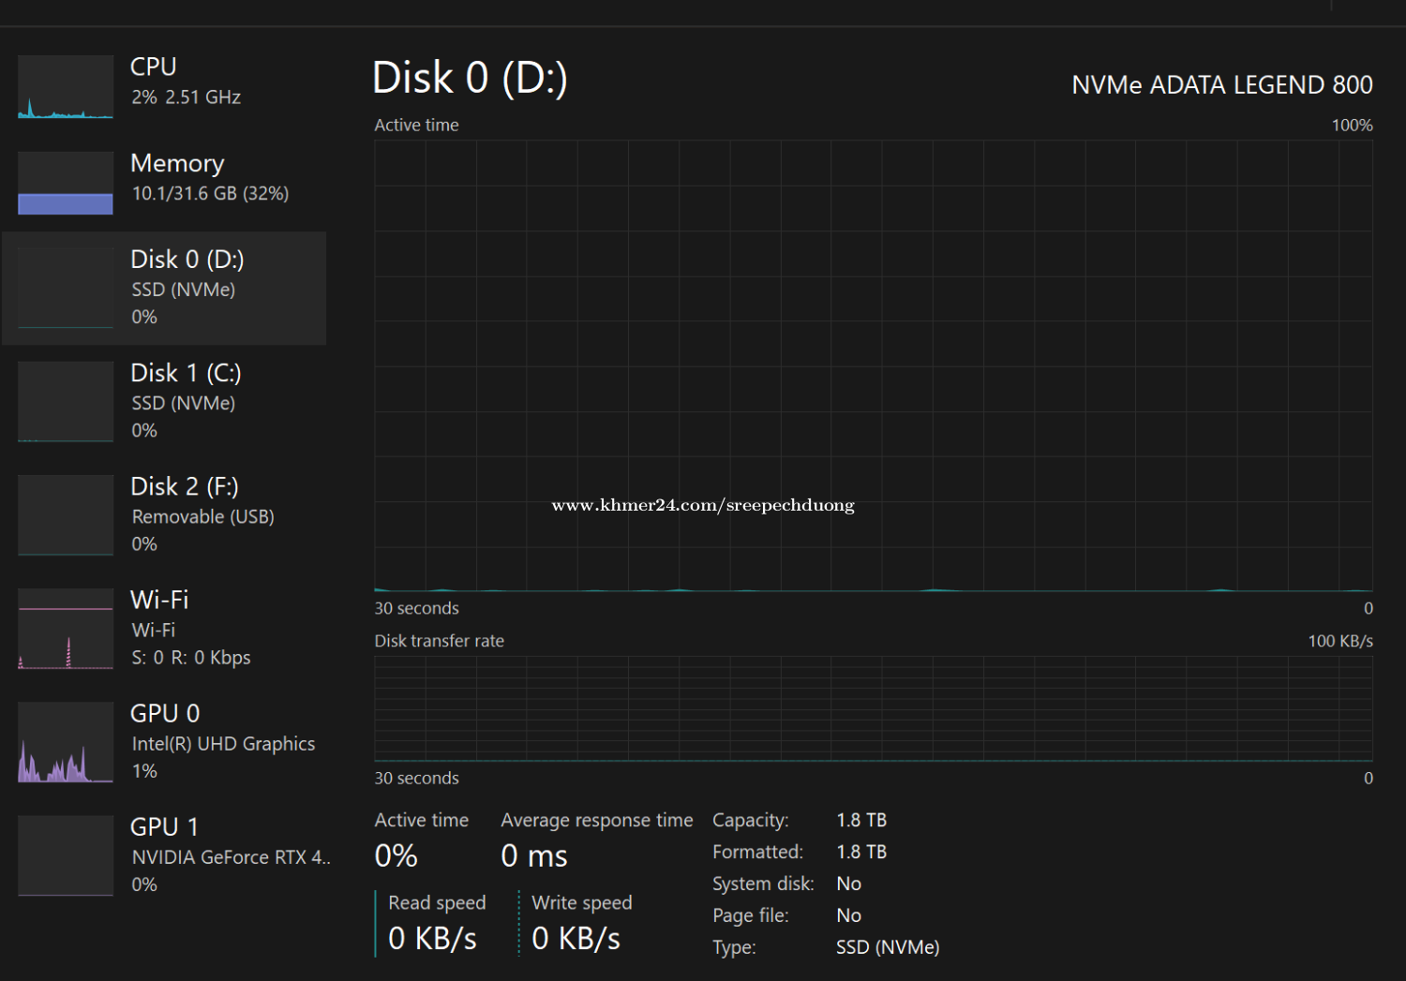
Task: Click the Read speed 0 KB/s value
Action: coord(432,938)
